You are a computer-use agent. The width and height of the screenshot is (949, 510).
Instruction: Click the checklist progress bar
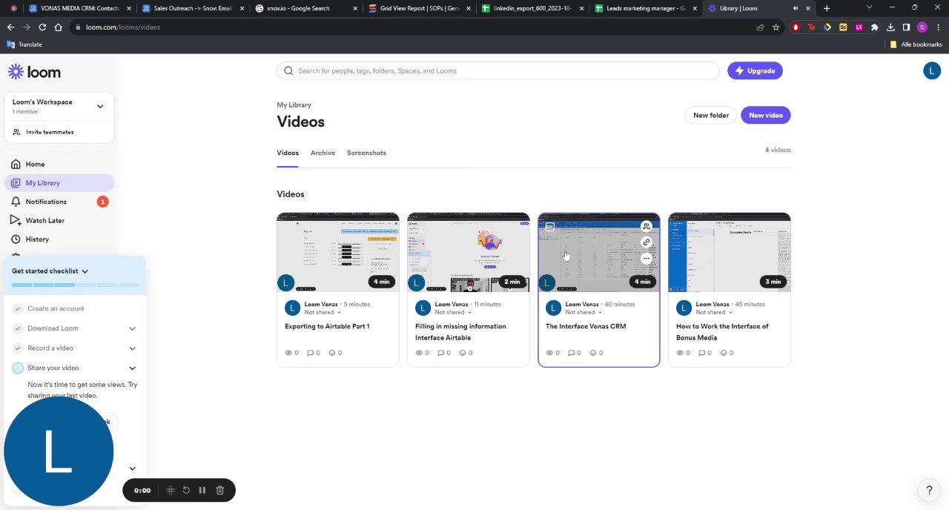pyautogui.click(x=75, y=285)
